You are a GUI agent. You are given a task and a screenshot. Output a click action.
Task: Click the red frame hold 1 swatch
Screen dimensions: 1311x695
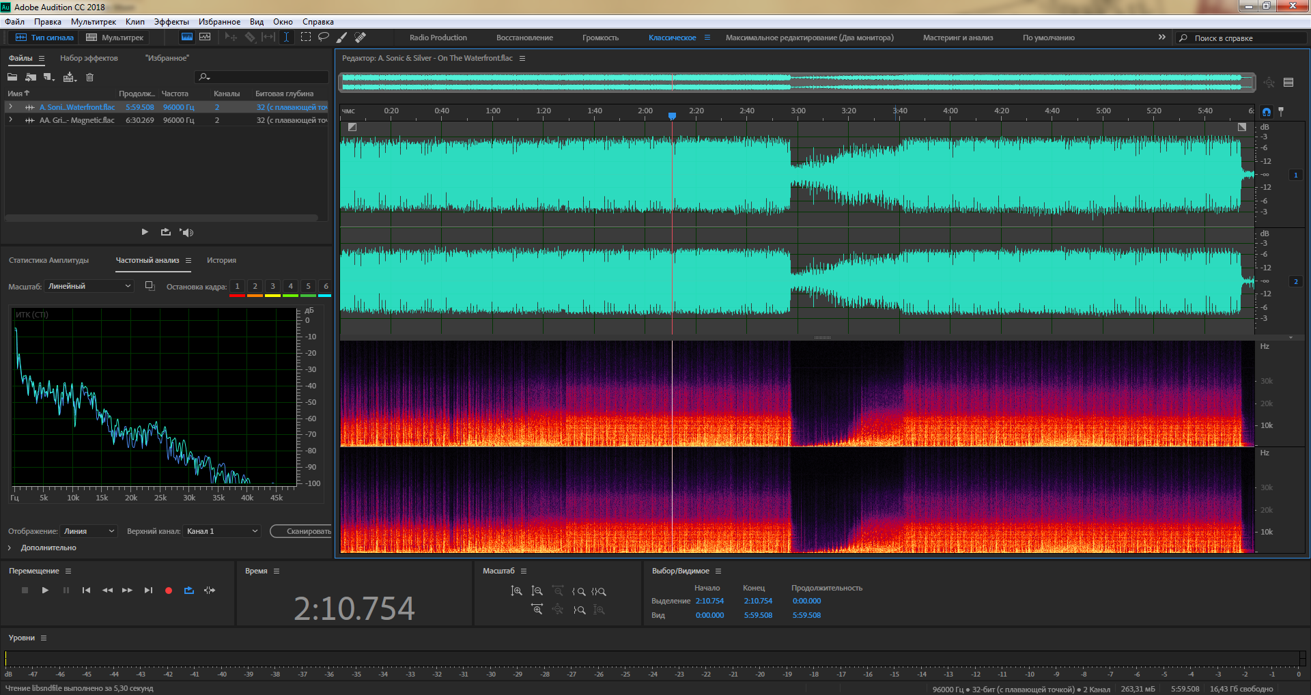click(237, 287)
